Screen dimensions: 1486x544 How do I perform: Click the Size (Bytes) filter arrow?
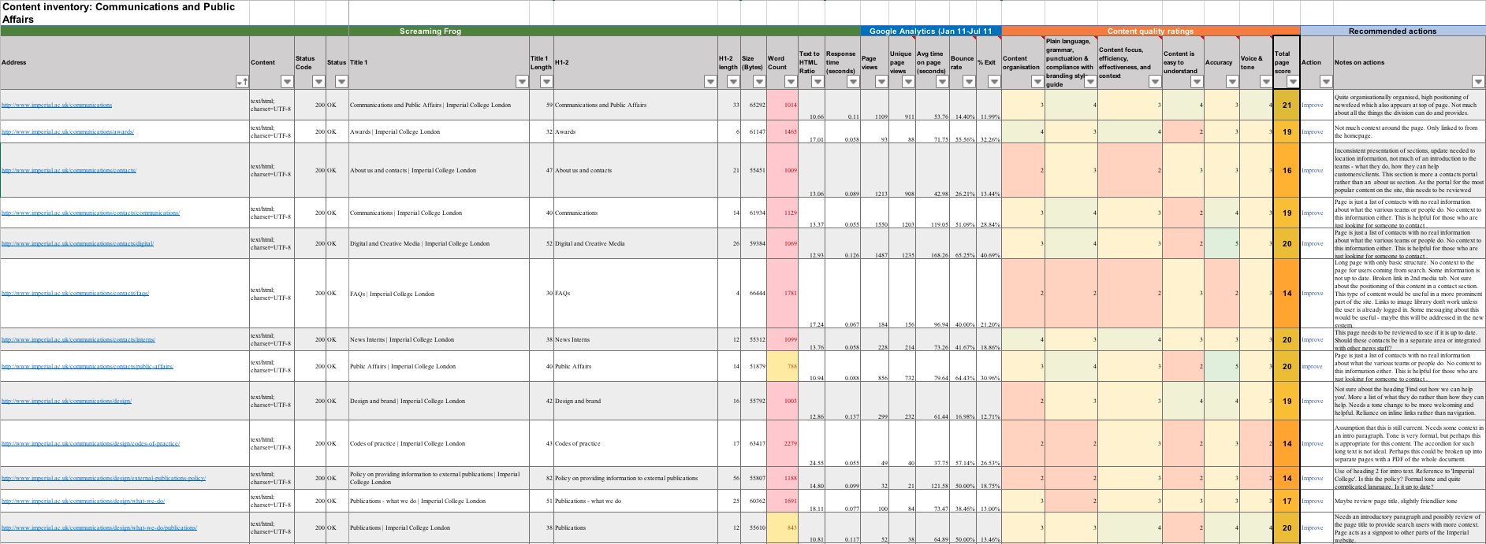759,82
